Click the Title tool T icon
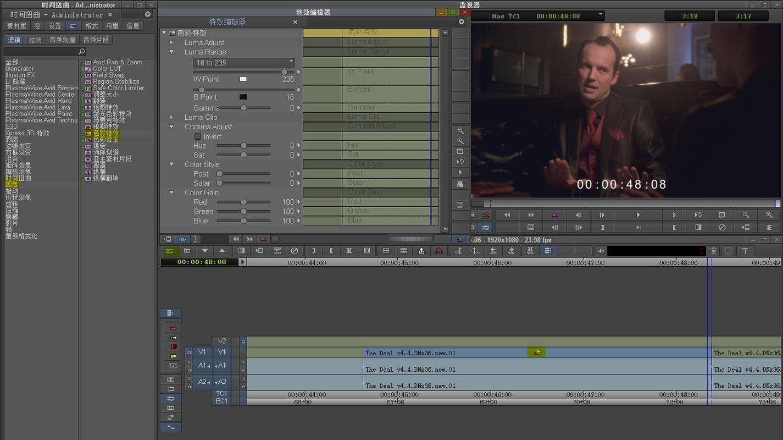The image size is (783, 440). pyautogui.click(x=745, y=251)
